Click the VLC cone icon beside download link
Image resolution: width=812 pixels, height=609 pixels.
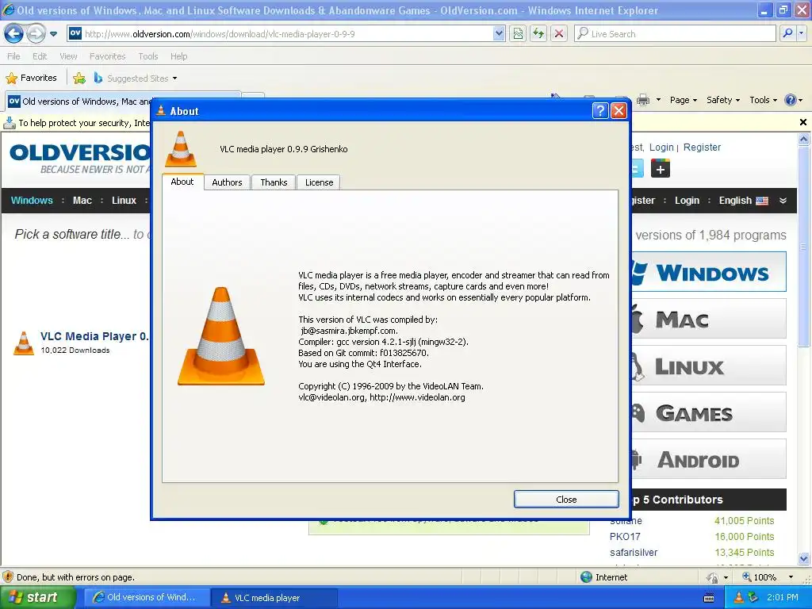click(x=23, y=343)
